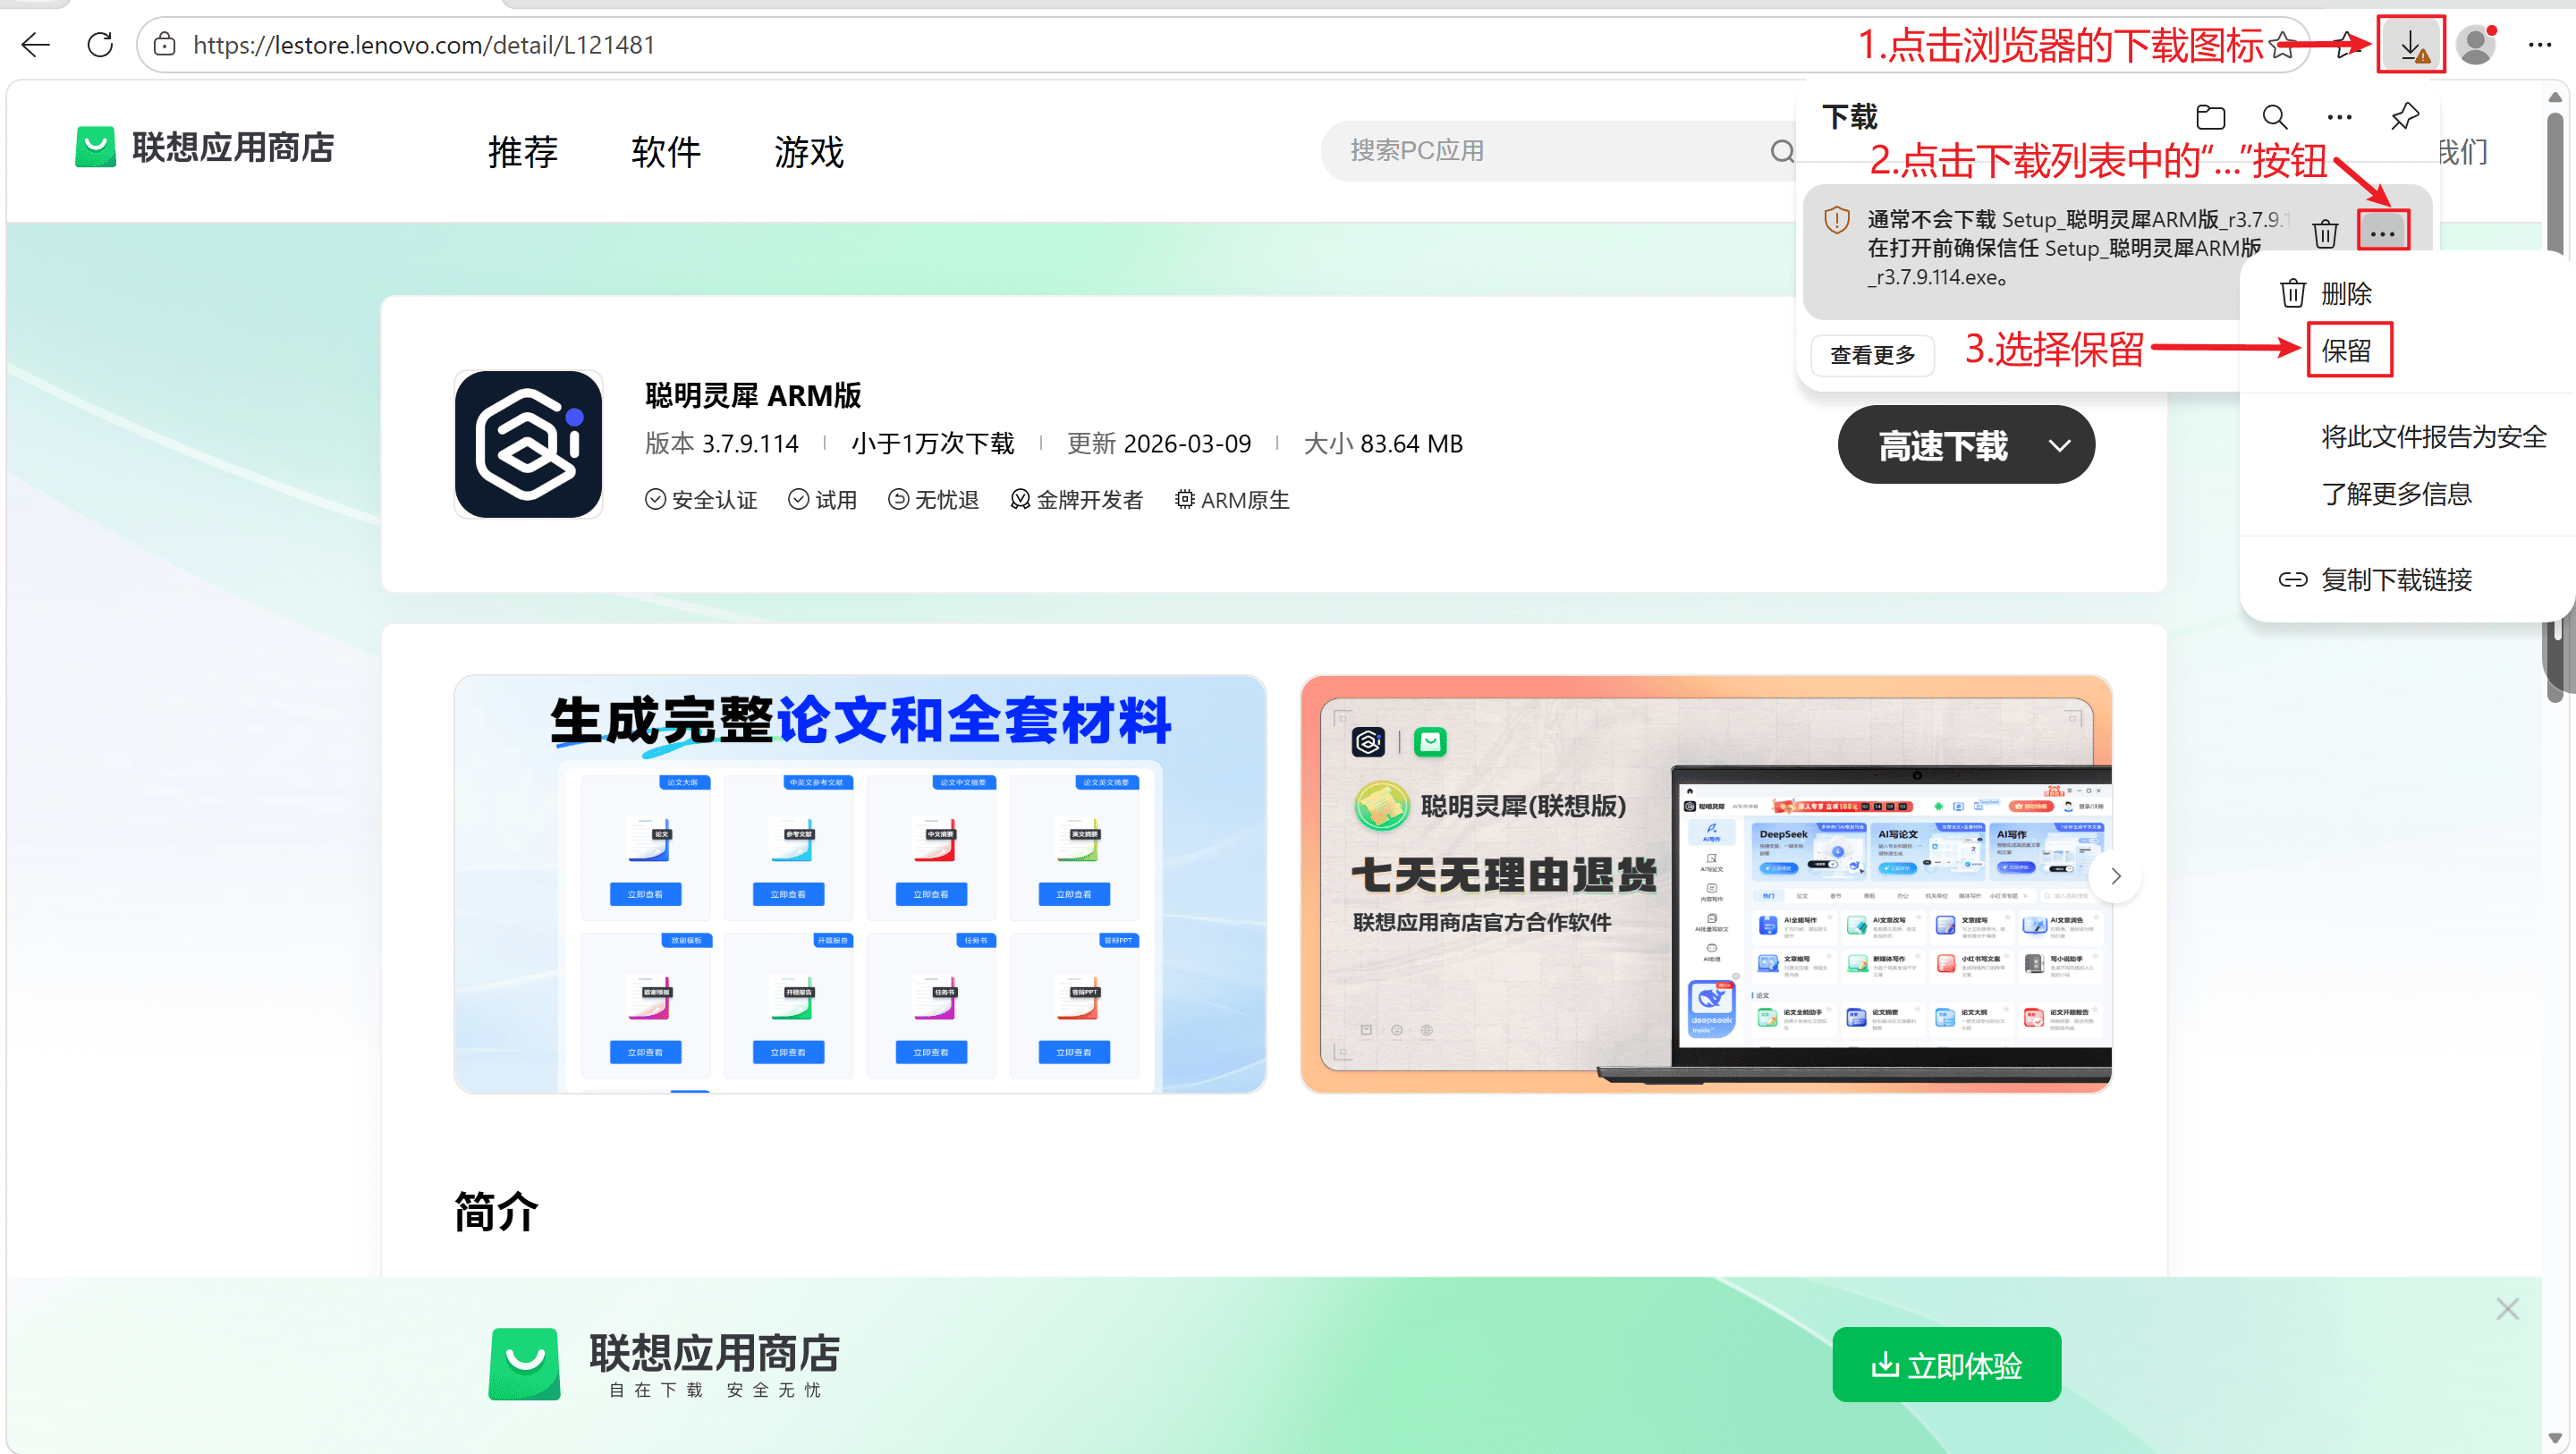Viewport: 2576px width, 1454px height.
Task: Open the 软件 navigation tab
Action: pos(666,152)
